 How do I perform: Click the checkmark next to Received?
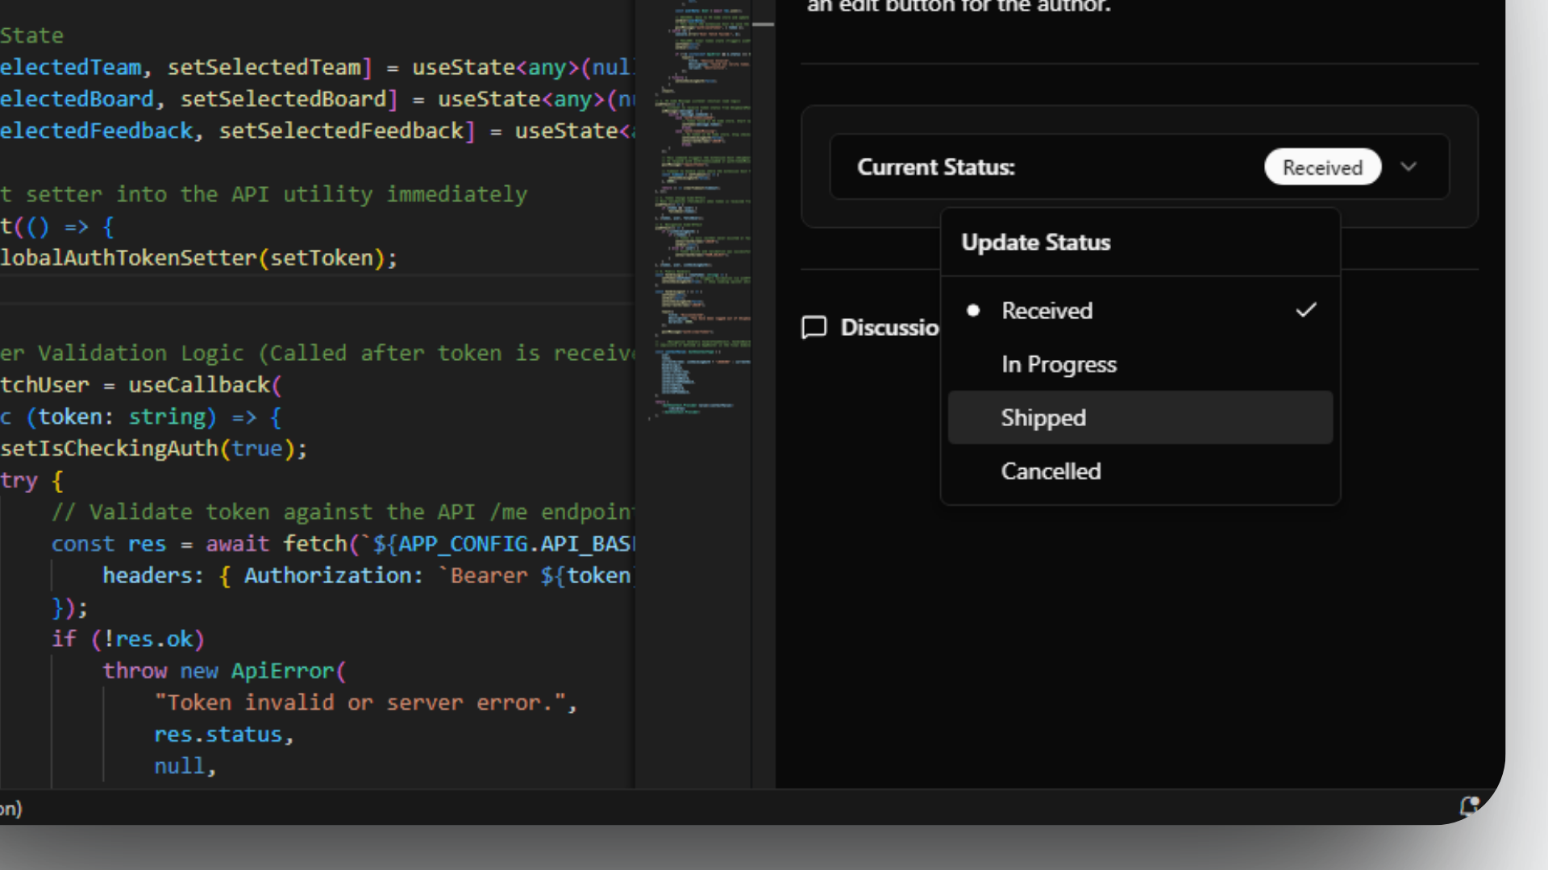[1306, 310]
